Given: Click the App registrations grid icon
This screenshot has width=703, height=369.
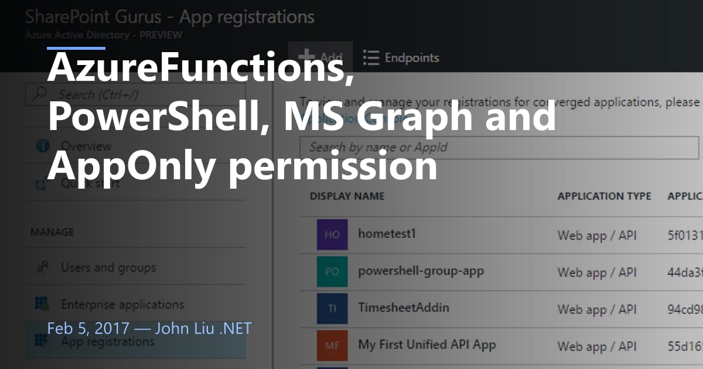Looking at the screenshot, I should (x=42, y=341).
